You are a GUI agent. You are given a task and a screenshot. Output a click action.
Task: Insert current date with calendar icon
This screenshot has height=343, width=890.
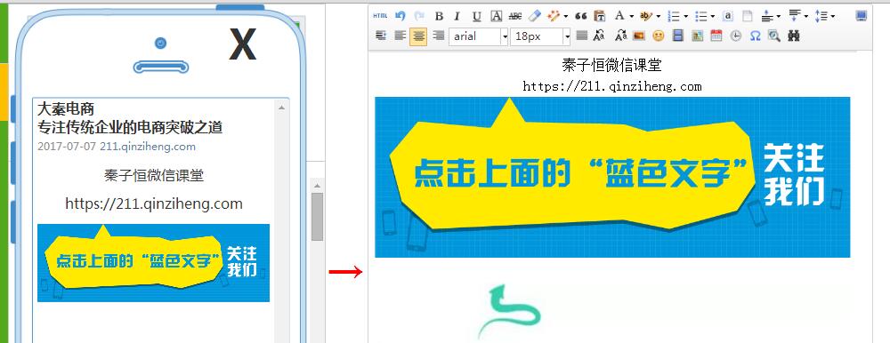pos(716,36)
